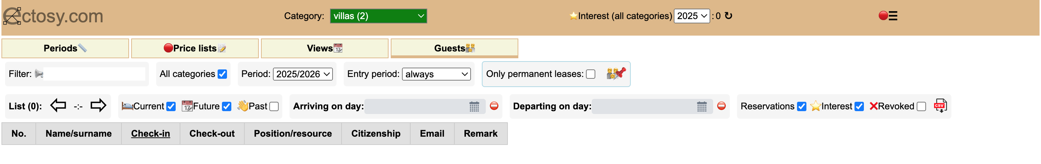This screenshot has width=1041, height=164.
Task: Sort by the Check-in column link
Action: point(150,133)
